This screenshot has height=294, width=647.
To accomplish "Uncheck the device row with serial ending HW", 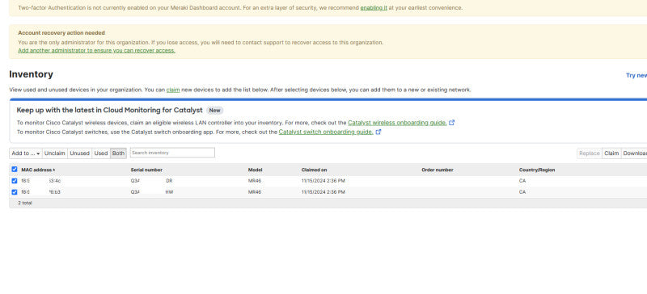I will click(x=15, y=191).
